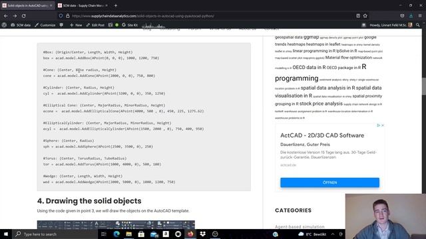Open the WordPress logo menu
This screenshot has height=239, width=426.
click(4, 25)
